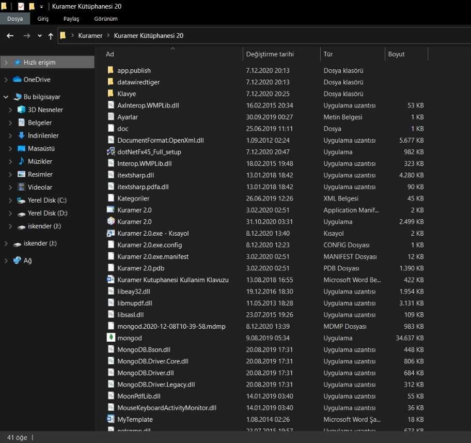
Task: Click the Klavye folder icon
Action: [x=111, y=94]
